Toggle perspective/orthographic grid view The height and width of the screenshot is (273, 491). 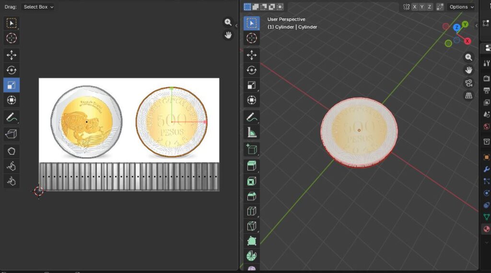(468, 96)
